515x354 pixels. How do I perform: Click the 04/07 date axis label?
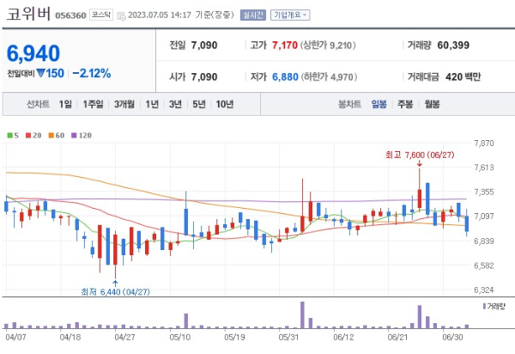pos(15,337)
